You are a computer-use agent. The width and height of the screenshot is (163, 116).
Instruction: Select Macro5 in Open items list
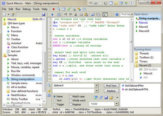point(143,27)
